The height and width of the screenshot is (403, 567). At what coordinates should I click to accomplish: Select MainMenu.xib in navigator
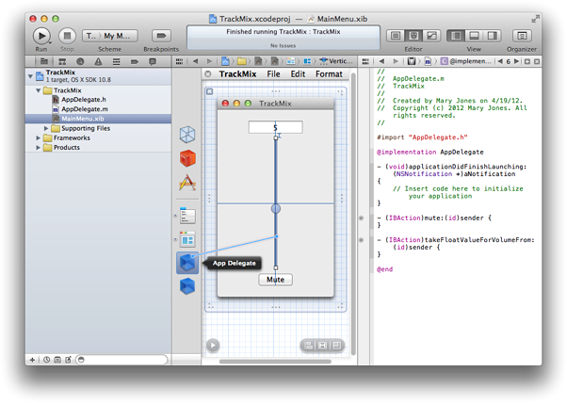tap(98, 119)
